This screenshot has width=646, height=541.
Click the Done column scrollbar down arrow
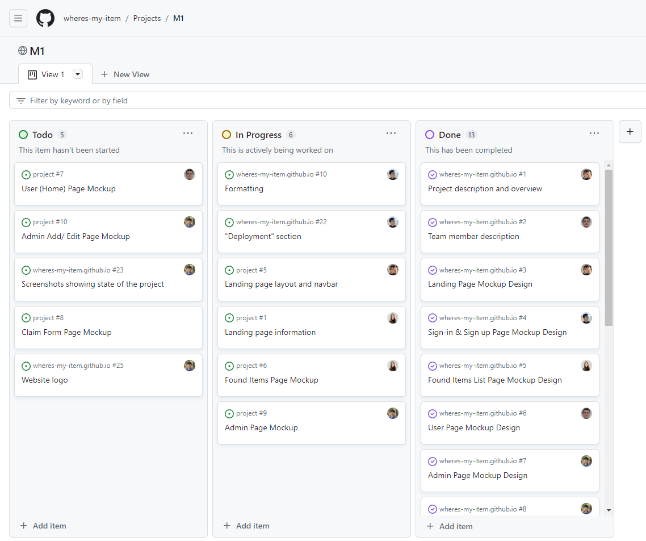point(609,510)
